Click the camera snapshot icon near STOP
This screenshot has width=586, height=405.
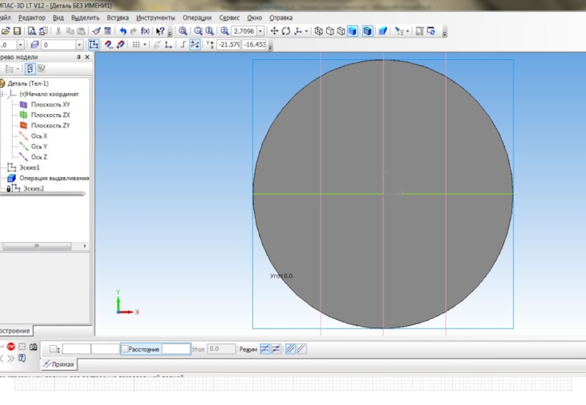33,347
